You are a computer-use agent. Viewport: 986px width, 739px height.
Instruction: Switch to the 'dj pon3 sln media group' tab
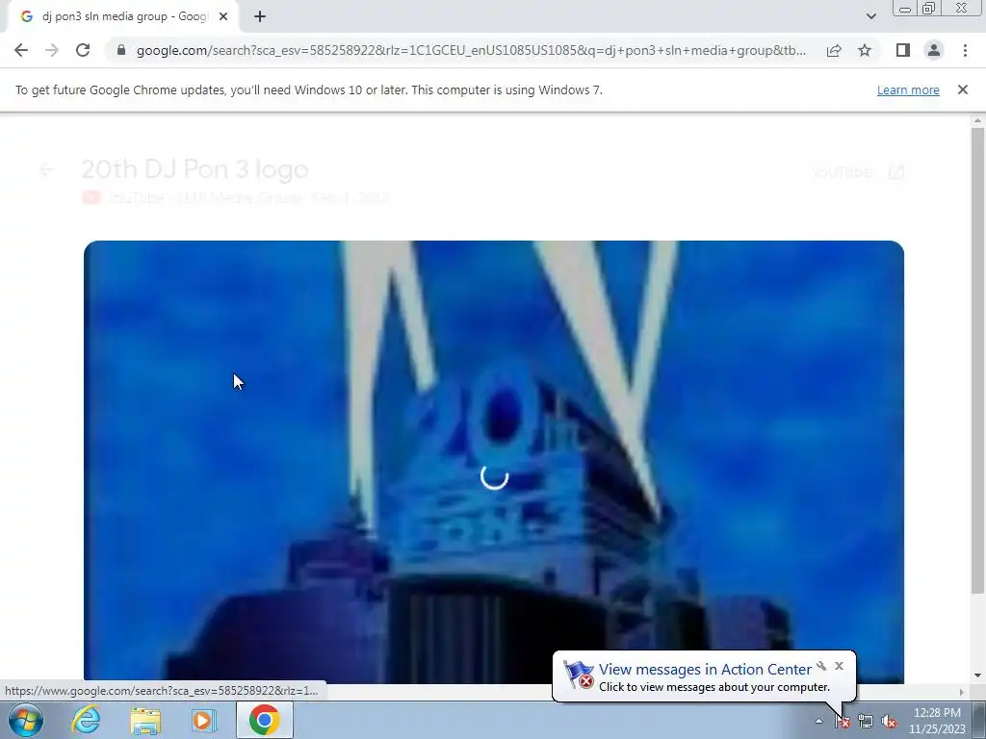[x=124, y=17]
